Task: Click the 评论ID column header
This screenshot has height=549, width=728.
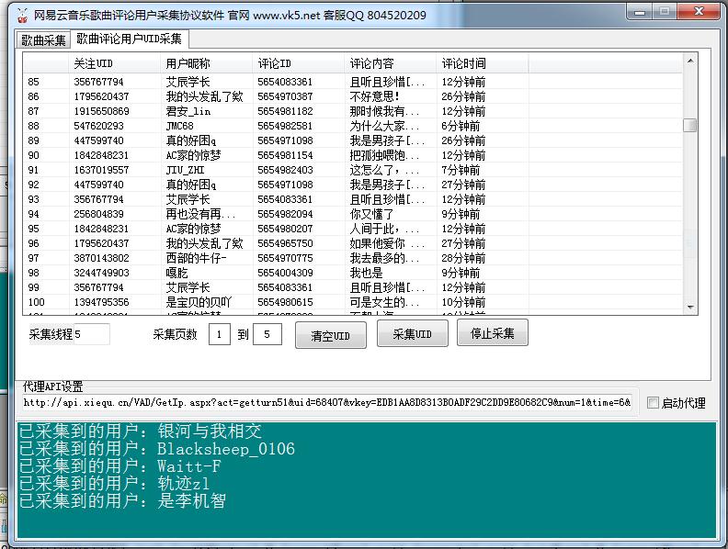Action: (298, 64)
